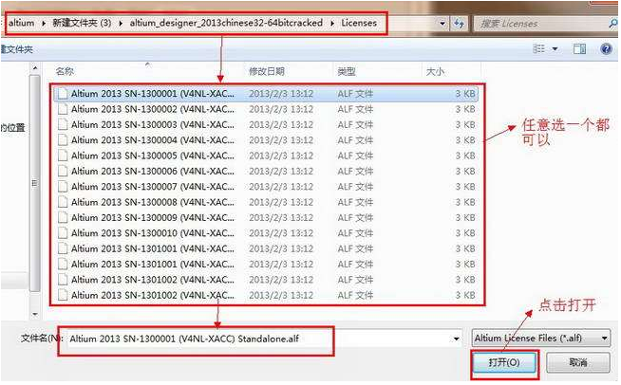
Task: Go to 新建文件夹 (3) in breadcrumb
Action: 82,23
